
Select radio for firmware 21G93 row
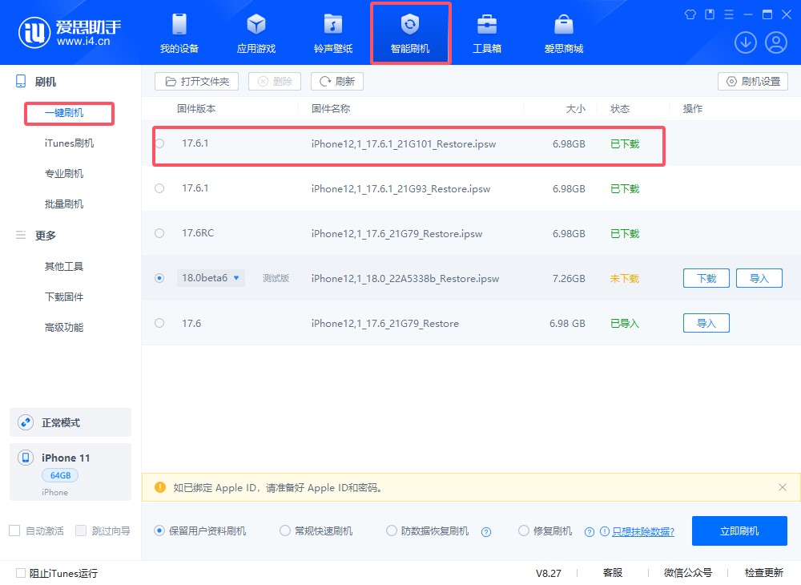point(159,188)
